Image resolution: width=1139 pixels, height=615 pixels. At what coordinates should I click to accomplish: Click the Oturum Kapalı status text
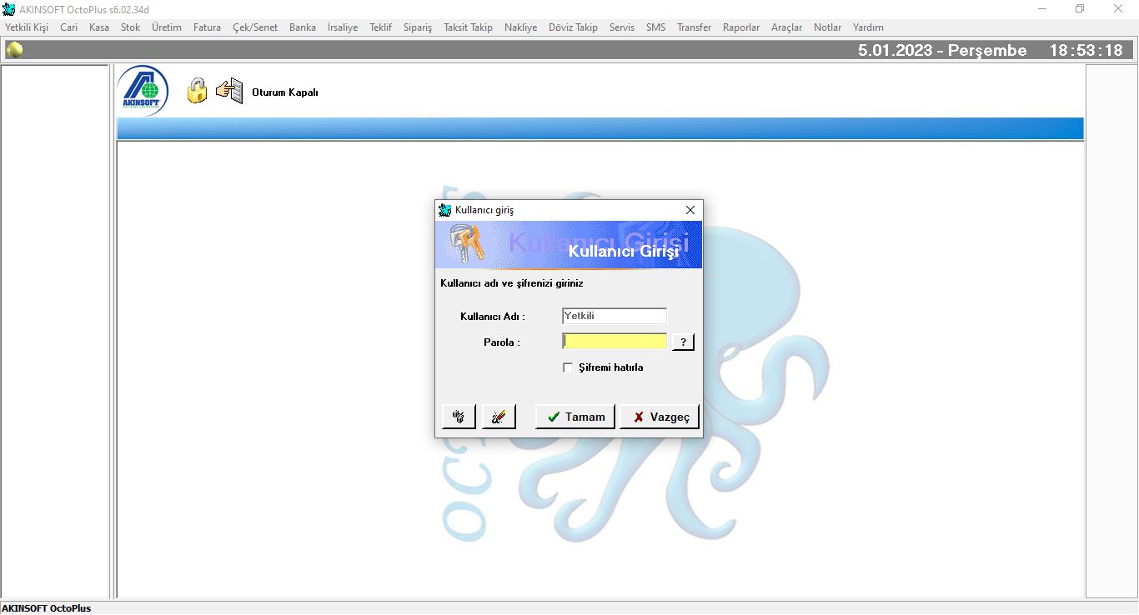(x=285, y=92)
